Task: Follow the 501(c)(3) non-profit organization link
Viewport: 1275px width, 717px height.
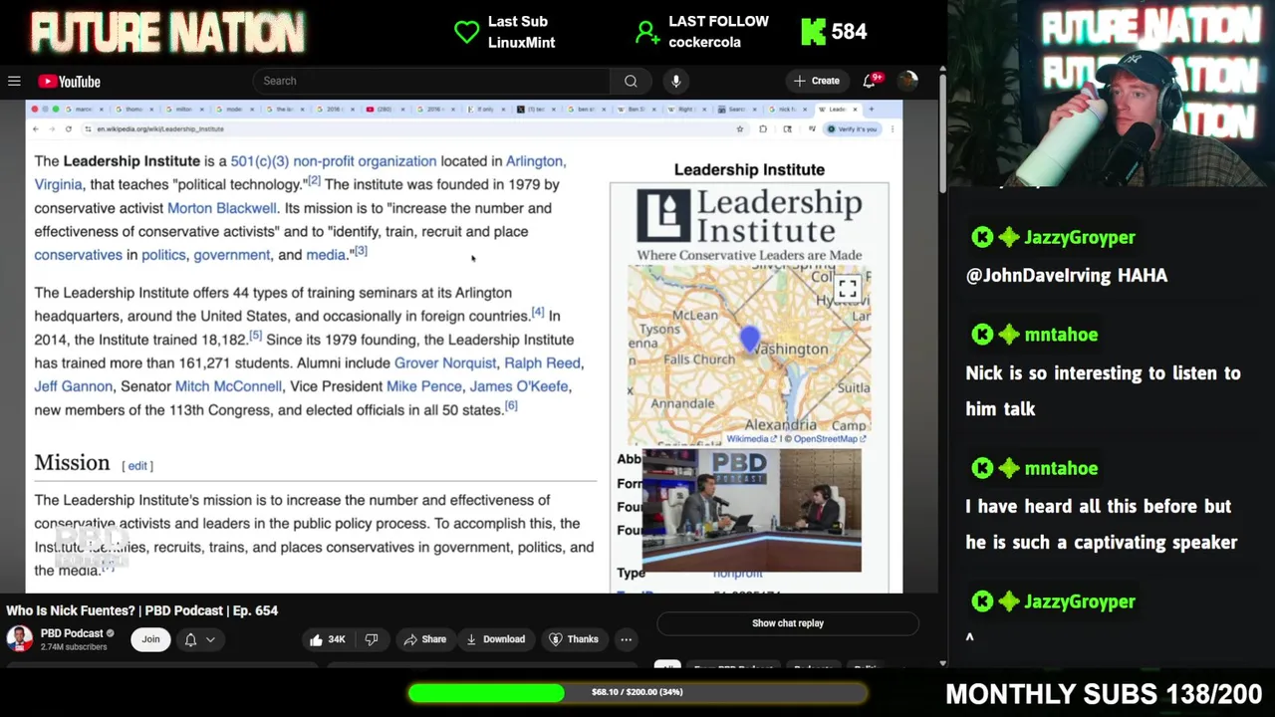Action: coord(334,161)
